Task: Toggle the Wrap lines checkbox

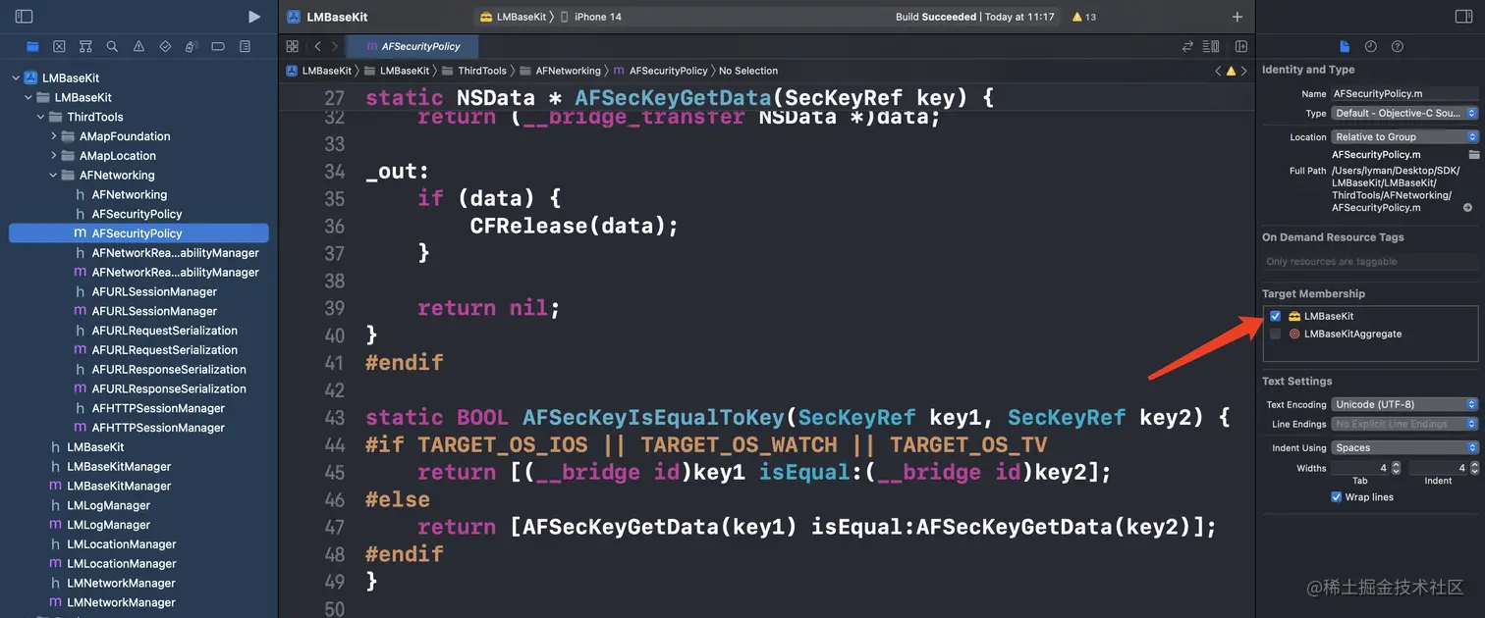Action: 1336,497
